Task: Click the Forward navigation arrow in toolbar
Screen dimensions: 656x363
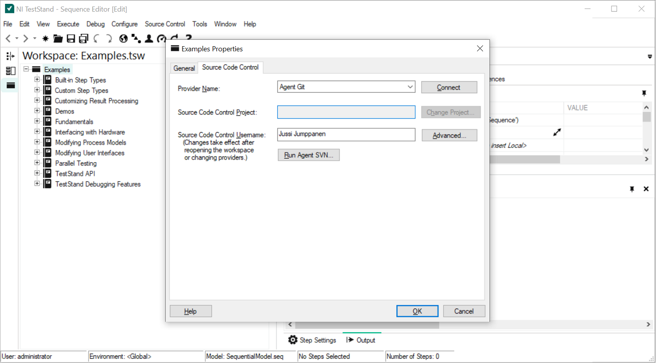Action: point(26,39)
